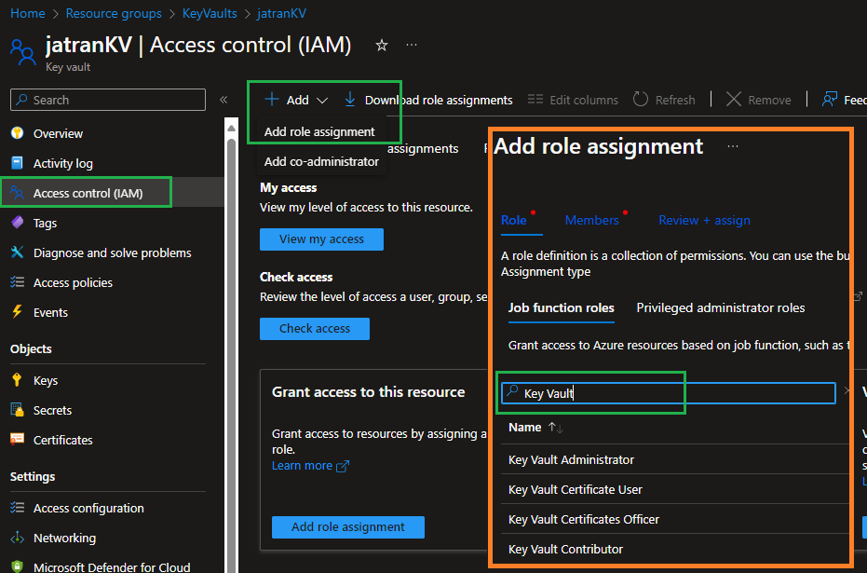
Task: Go to jatranKV breadcrumb
Action: [x=281, y=13]
